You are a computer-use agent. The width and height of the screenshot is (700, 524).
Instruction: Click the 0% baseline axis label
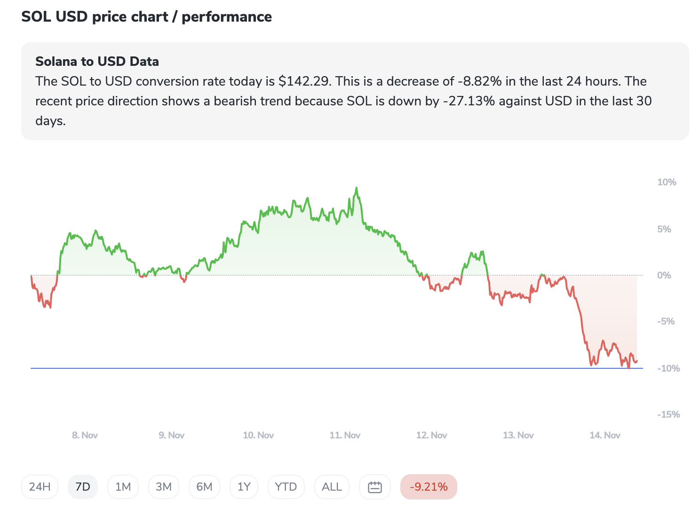(x=664, y=276)
